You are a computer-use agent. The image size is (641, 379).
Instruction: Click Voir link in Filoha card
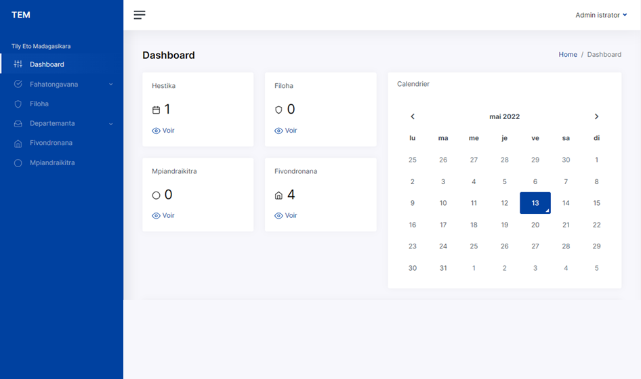tap(291, 131)
